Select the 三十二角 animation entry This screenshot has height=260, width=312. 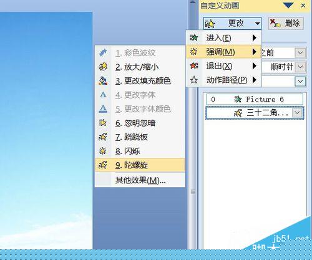[255, 113]
